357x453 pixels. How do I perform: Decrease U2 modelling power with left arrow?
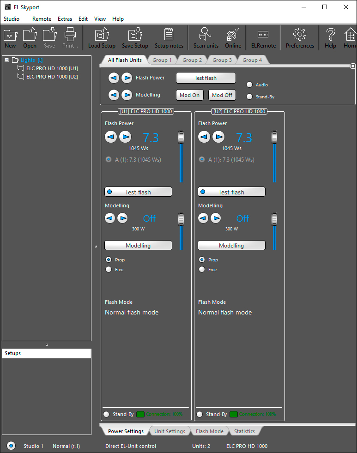(x=203, y=218)
